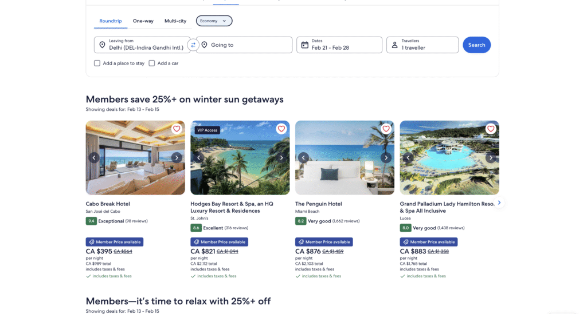This screenshot has width=587, height=314.
Task: Check the Add a car option
Action: [152, 63]
